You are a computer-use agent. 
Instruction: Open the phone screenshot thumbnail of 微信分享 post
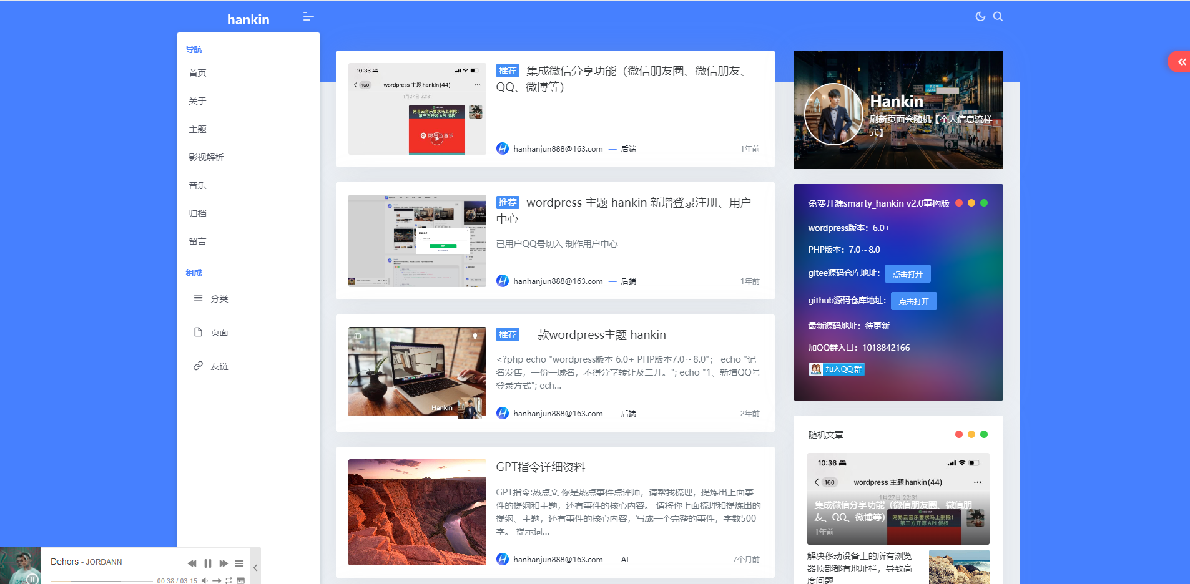(x=417, y=109)
